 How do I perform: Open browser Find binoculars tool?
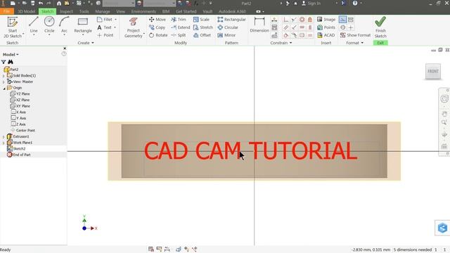pyautogui.click(x=11, y=62)
